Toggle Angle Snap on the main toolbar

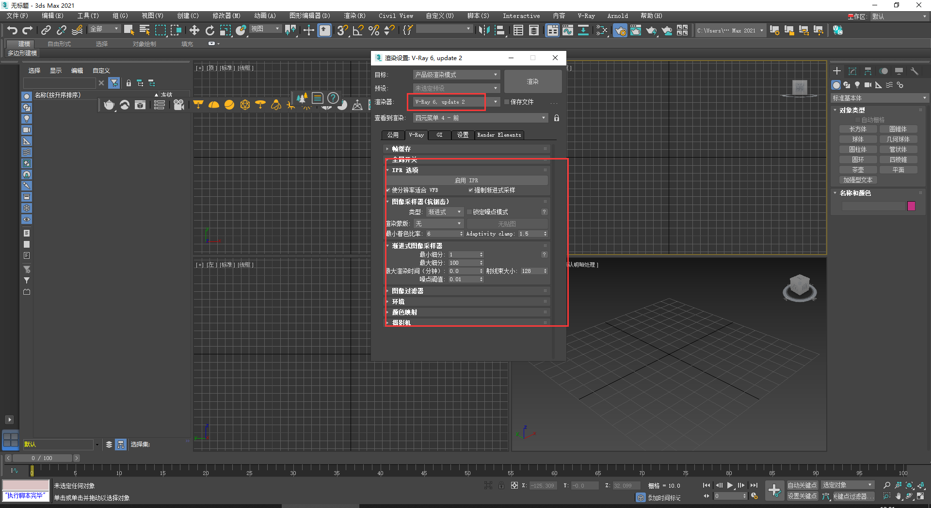[x=357, y=30]
